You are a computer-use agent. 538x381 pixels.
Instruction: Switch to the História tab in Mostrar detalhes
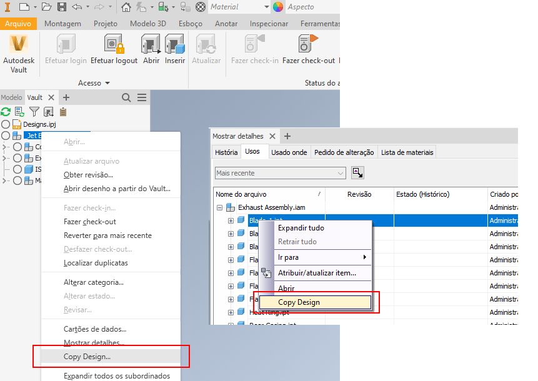pos(226,152)
